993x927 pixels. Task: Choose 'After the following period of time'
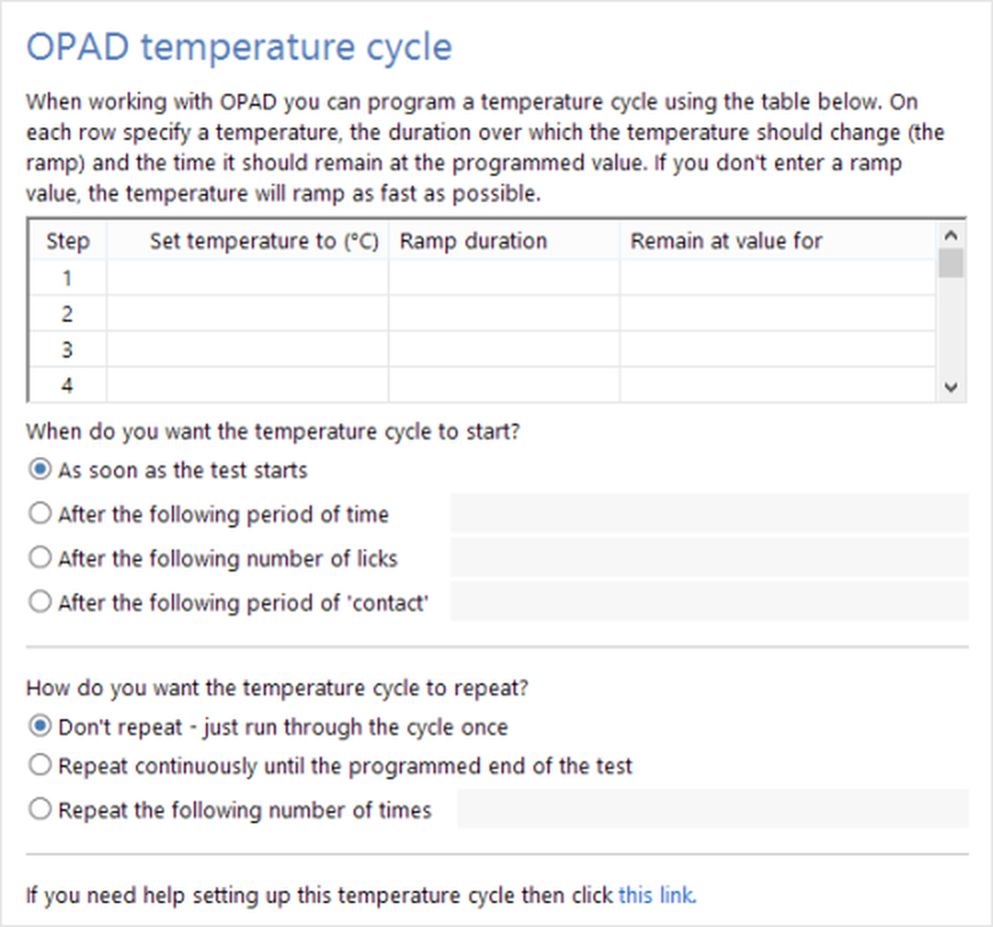coord(40,513)
